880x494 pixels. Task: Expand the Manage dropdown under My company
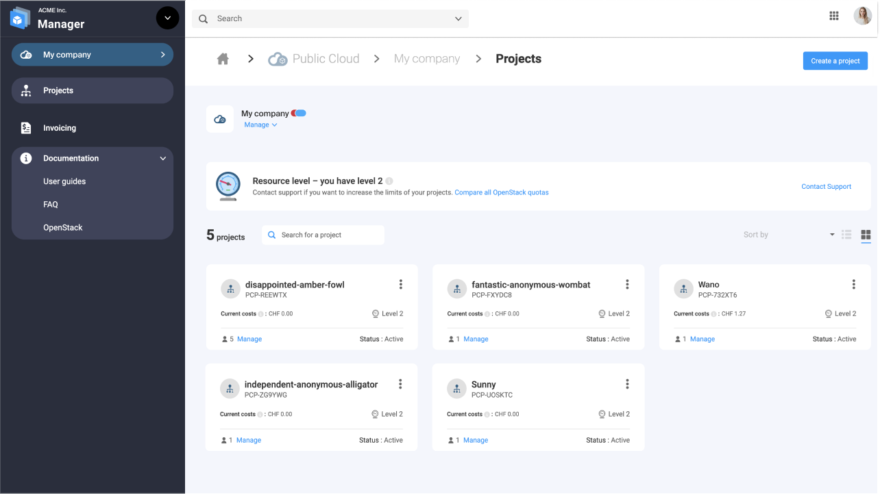[260, 125]
